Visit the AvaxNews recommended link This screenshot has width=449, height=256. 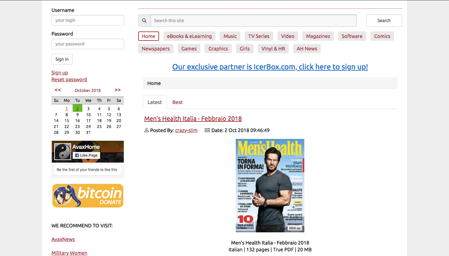click(63, 239)
